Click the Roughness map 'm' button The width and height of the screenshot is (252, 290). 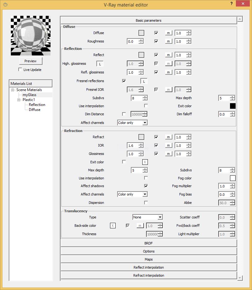169,41
